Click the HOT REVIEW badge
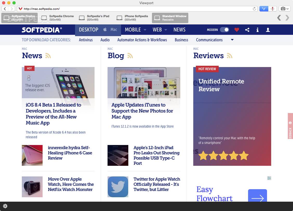293x211 pixels. pyautogui.click(x=207, y=69)
